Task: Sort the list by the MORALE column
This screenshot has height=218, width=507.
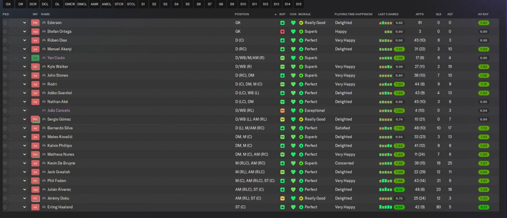Action: coord(304,14)
